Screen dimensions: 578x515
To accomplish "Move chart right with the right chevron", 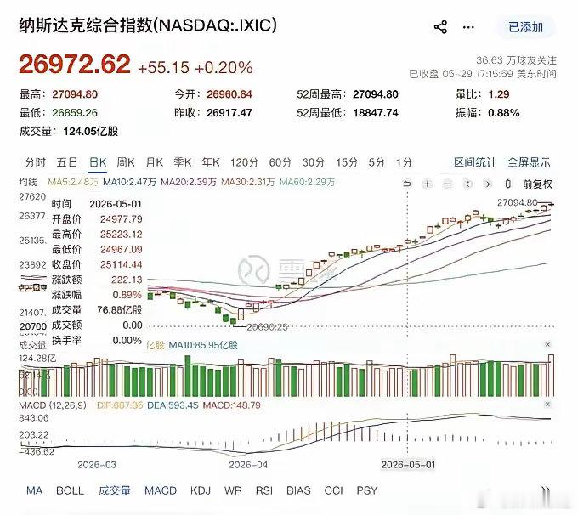I will pos(488,184).
